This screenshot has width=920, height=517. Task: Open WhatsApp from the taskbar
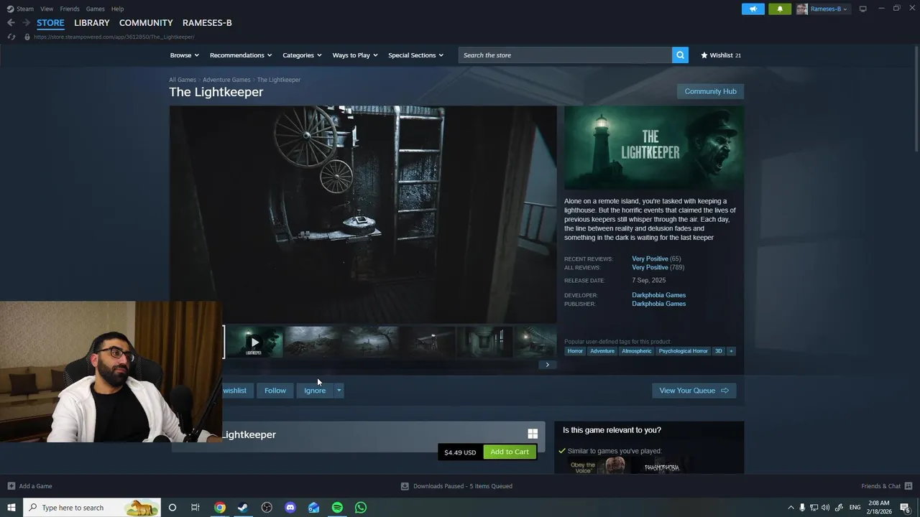pos(361,508)
